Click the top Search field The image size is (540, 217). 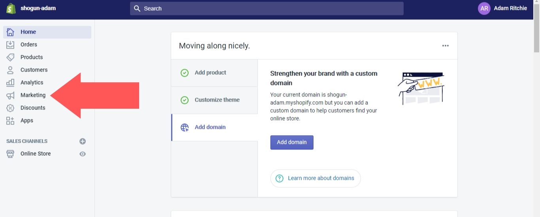(x=267, y=8)
